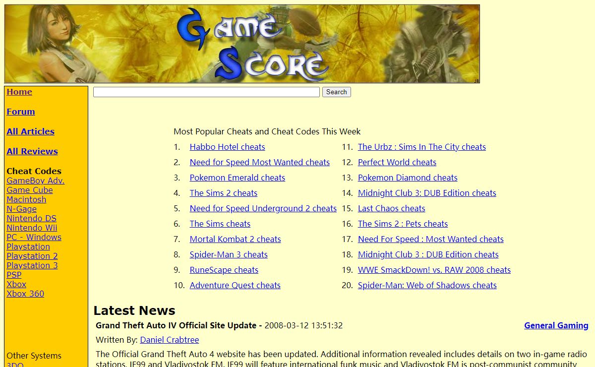Open Need for Speed Most Wanted cheats
The width and height of the screenshot is (595, 367).
(259, 162)
